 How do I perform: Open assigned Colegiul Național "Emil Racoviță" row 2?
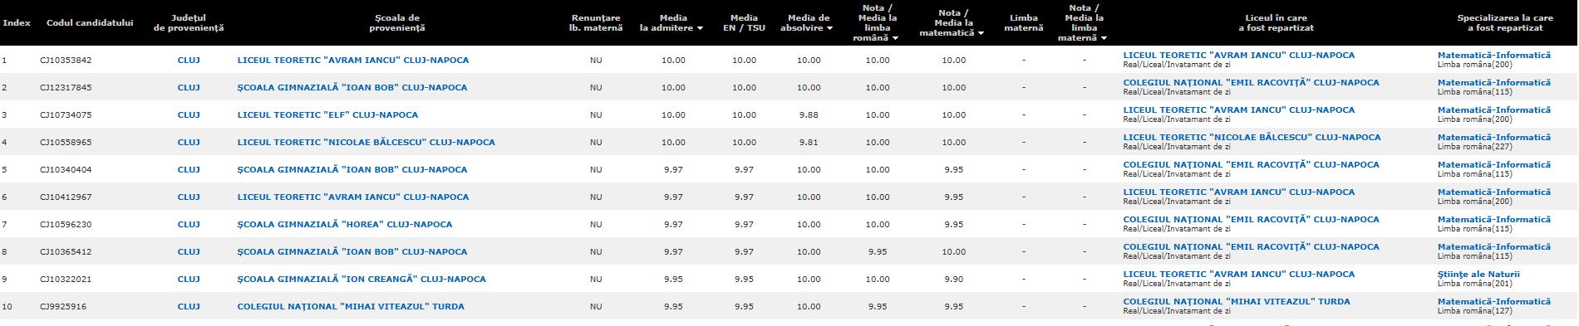[x=1251, y=83]
